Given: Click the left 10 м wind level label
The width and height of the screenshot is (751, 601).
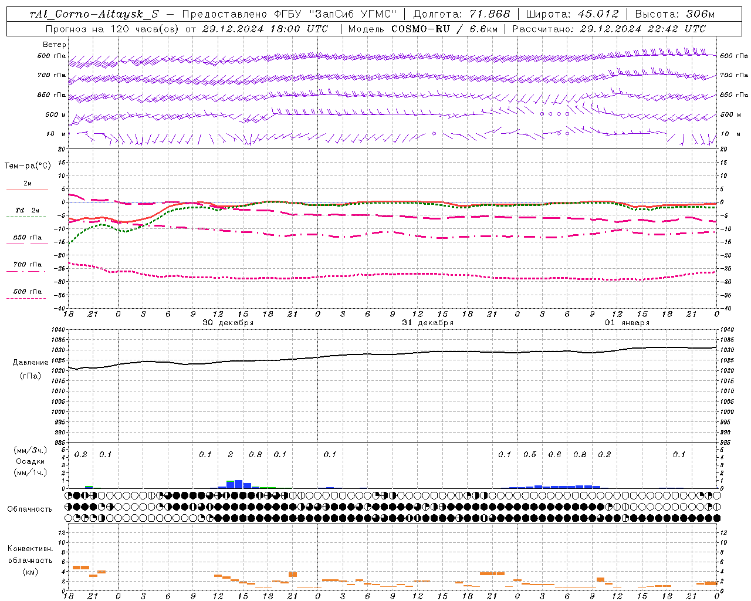Looking at the screenshot, I should point(56,134).
